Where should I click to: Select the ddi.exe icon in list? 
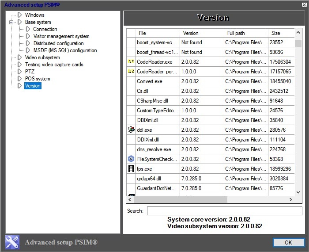click(131, 130)
